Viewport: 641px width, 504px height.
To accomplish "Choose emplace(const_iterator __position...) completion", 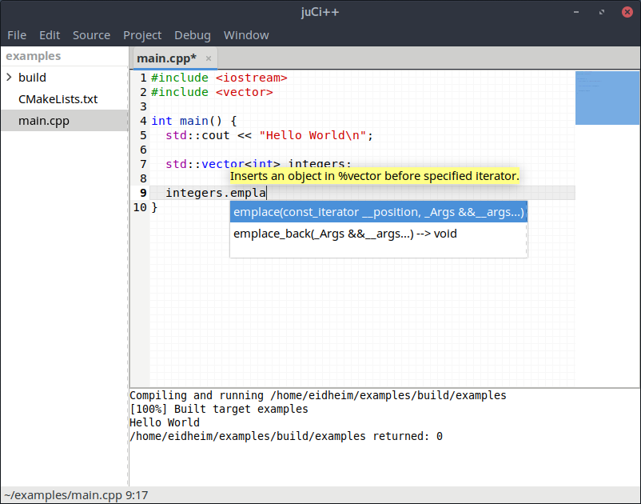I will pyautogui.click(x=378, y=212).
